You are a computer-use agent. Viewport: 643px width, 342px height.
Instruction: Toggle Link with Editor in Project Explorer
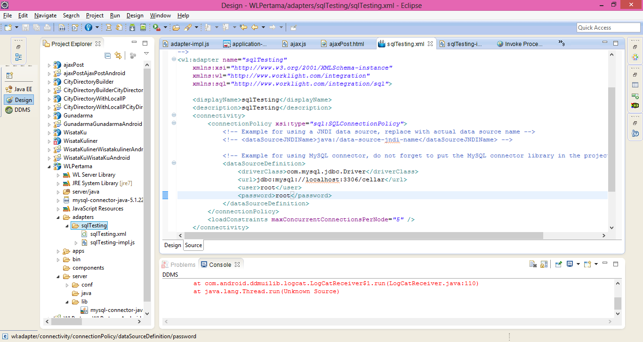[x=118, y=55]
